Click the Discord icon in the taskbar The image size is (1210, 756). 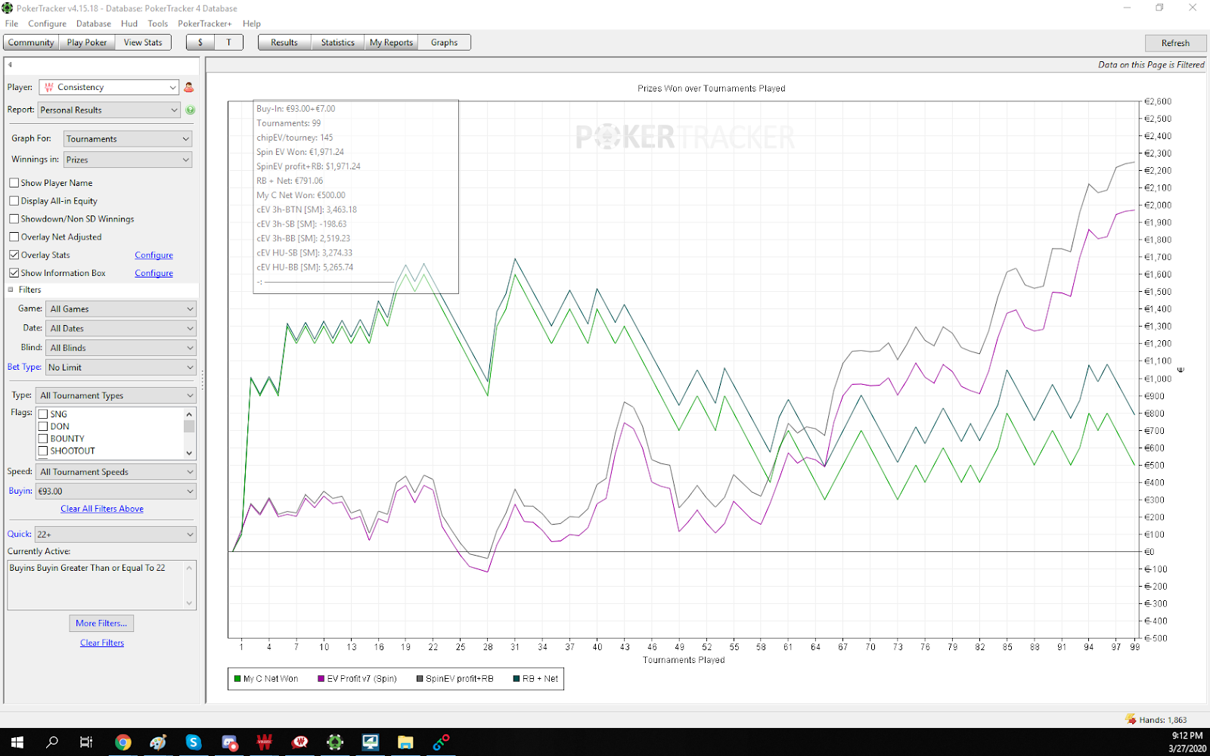[229, 742]
